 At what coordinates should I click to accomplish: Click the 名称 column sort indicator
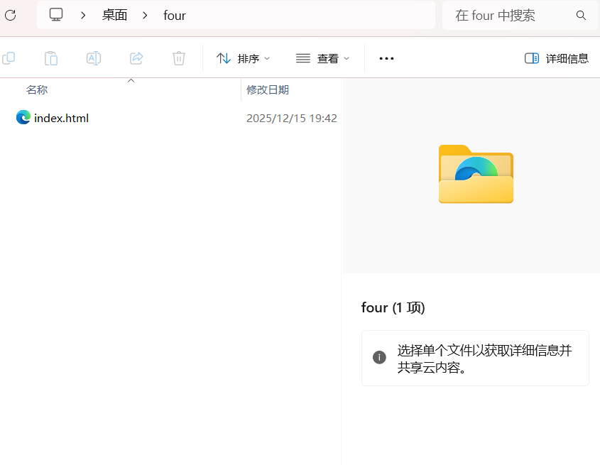(x=131, y=81)
